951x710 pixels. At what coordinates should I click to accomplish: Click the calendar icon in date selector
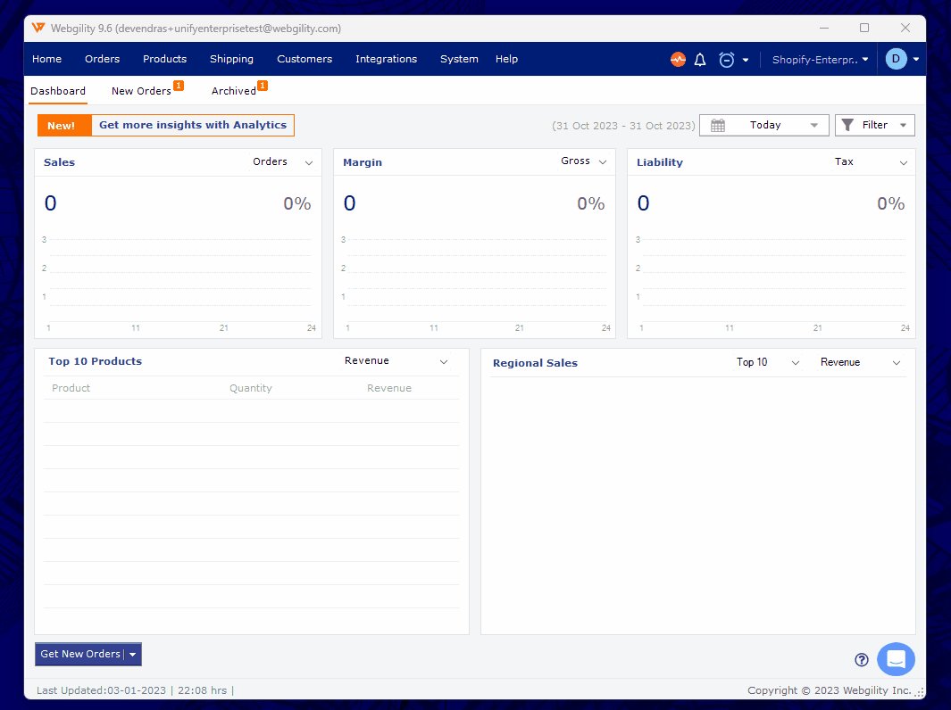coord(718,126)
